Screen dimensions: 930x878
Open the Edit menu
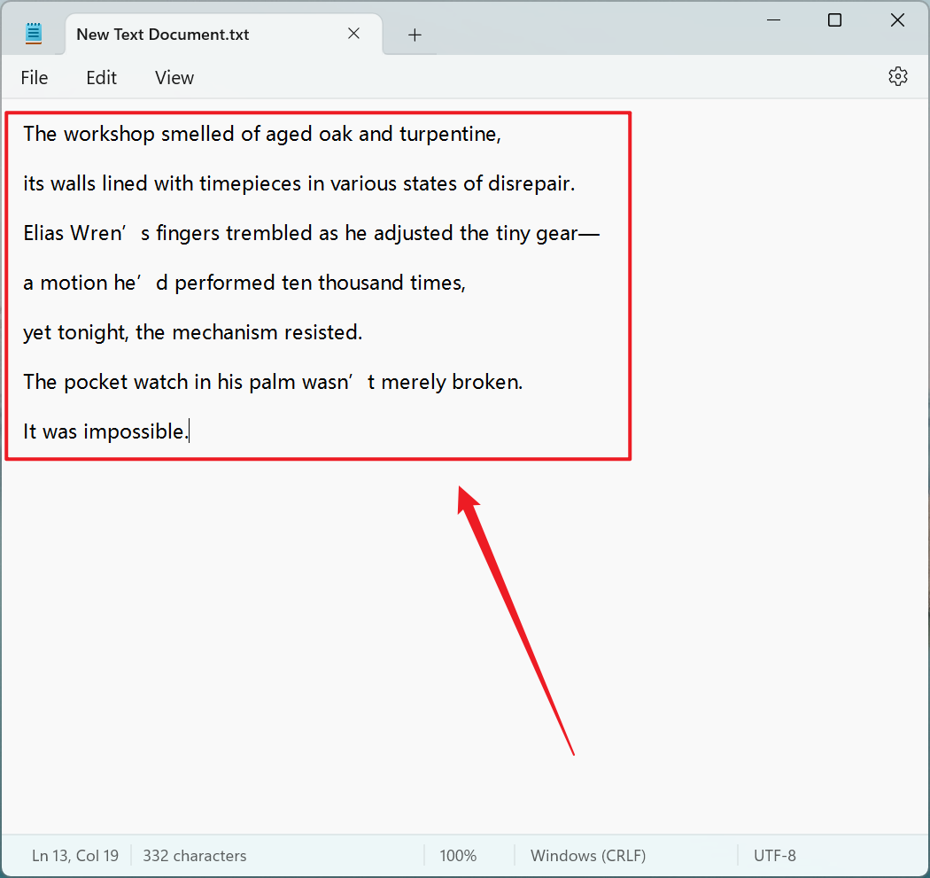102,78
